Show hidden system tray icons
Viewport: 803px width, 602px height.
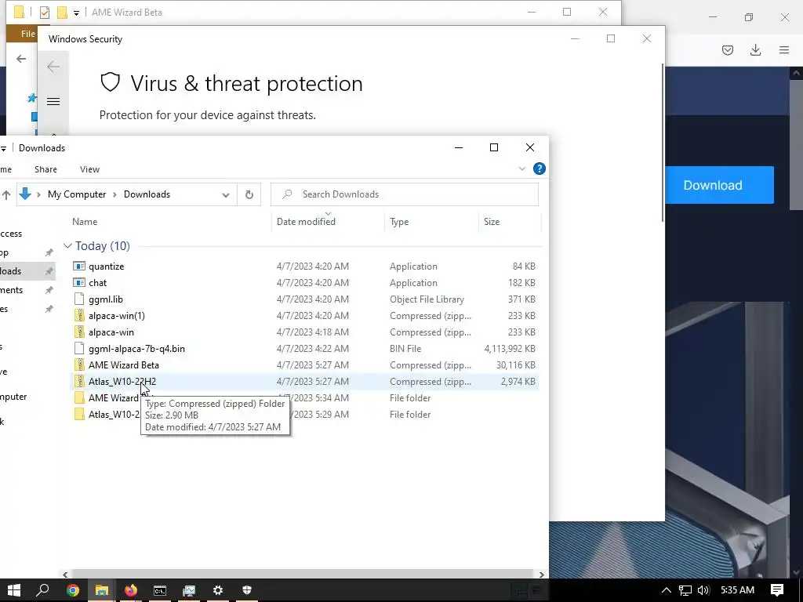667,590
